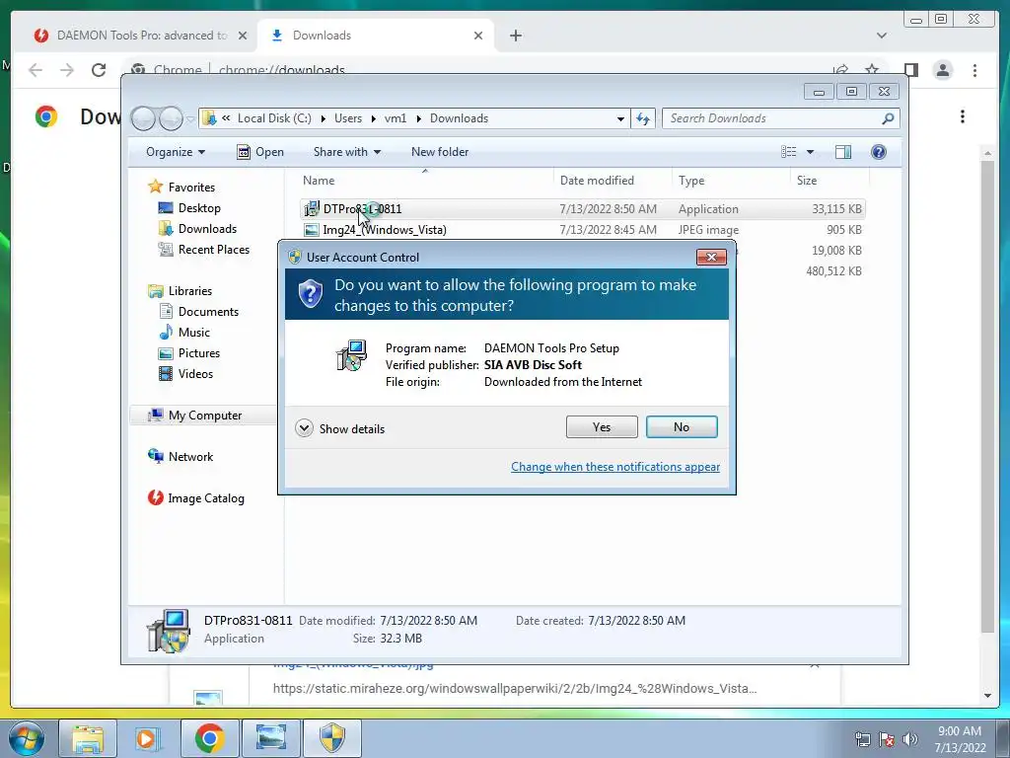
Task: Click the UAC shield taskbar icon
Action: click(332, 738)
